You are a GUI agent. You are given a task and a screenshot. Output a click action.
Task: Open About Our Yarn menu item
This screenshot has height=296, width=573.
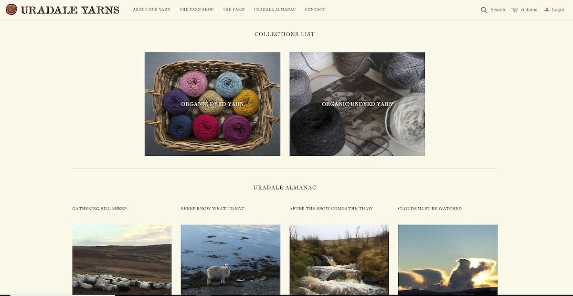click(x=151, y=10)
